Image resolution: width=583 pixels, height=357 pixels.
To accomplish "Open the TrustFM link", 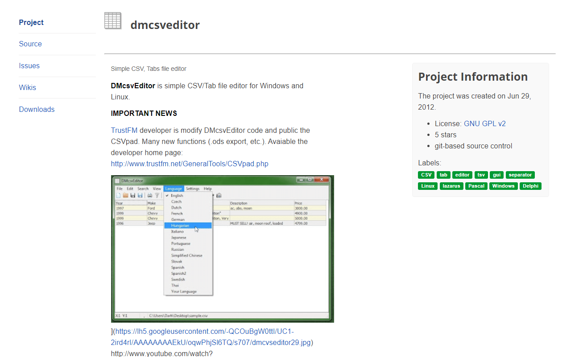I will [x=124, y=130].
